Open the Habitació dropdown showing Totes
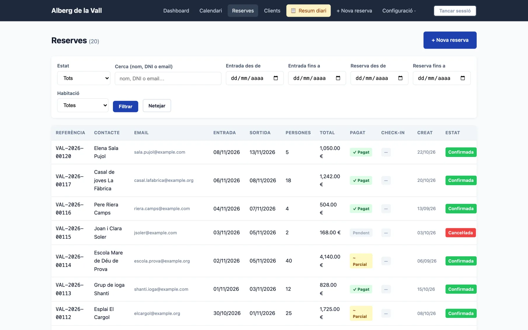528x330 pixels. [83, 105]
